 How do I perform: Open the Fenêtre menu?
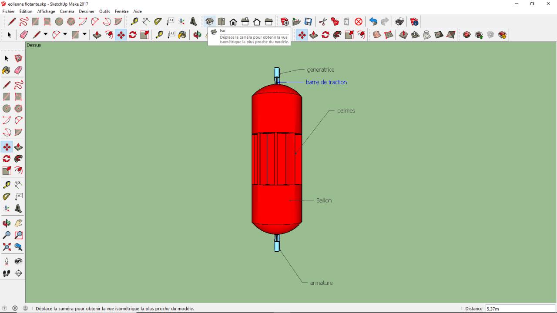point(122,11)
